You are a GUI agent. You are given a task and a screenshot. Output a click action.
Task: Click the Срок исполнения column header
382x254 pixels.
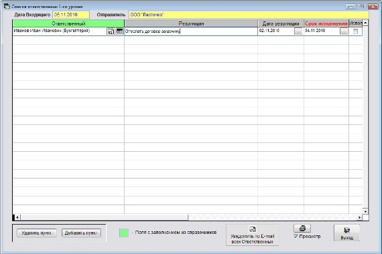326,23
